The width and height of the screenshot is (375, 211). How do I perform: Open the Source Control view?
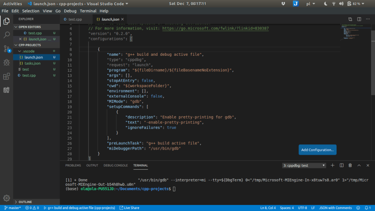pyautogui.click(x=7, y=49)
